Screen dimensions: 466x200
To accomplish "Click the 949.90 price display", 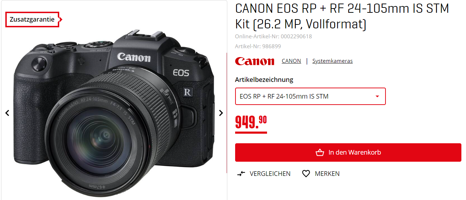I will (251, 123).
